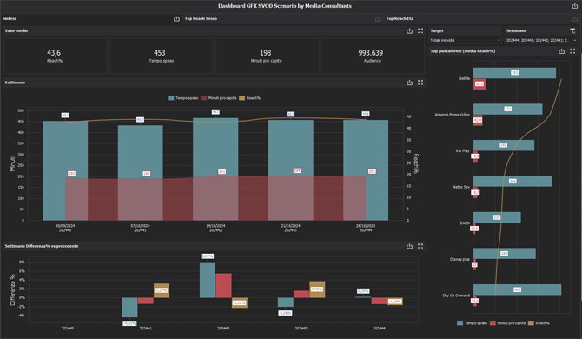Click the Settimane filter funnel icon
The width and height of the screenshot is (582, 339).
(x=572, y=30)
